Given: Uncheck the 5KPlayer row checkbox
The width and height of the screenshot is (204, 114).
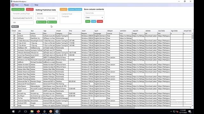Looking at the screenshot, I should pos(14,38).
